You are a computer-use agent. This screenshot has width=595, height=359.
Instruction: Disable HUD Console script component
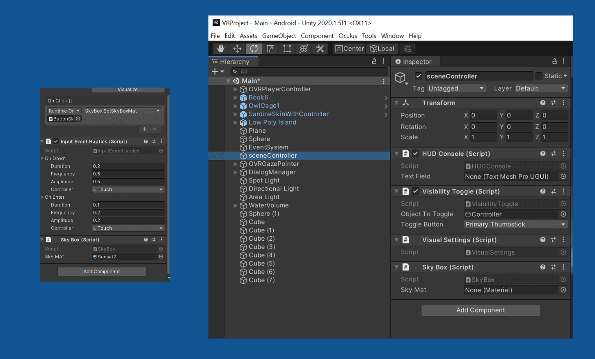tap(416, 154)
